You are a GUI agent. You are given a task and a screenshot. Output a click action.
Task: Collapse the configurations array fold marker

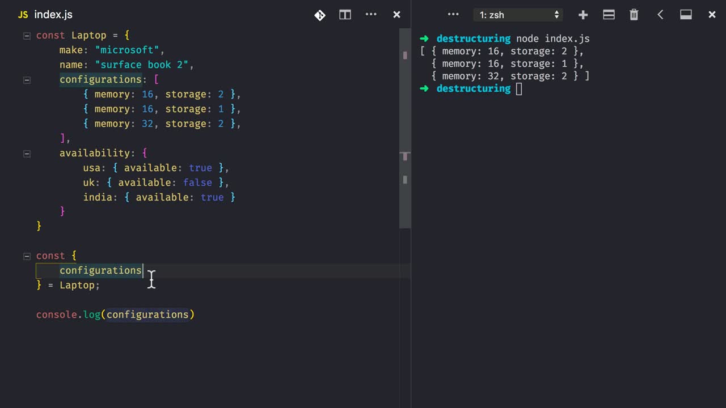pyautogui.click(x=27, y=79)
